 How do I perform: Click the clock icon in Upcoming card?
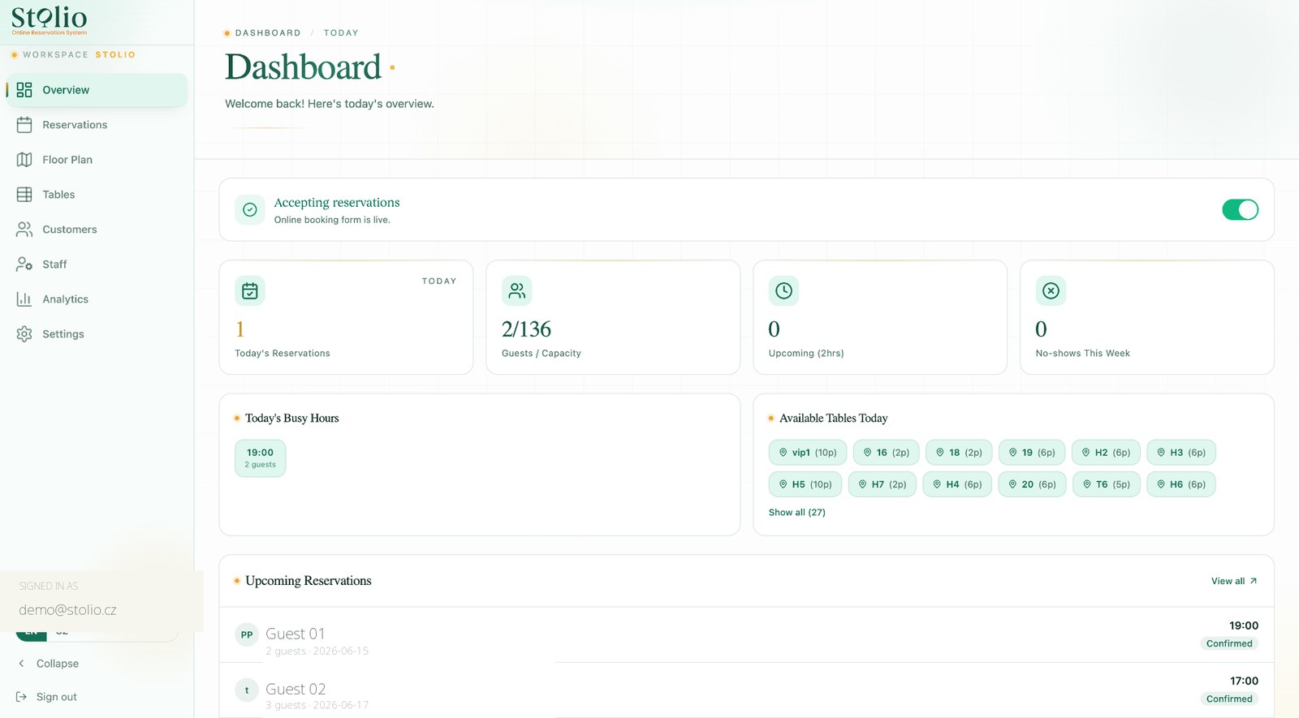click(783, 290)
